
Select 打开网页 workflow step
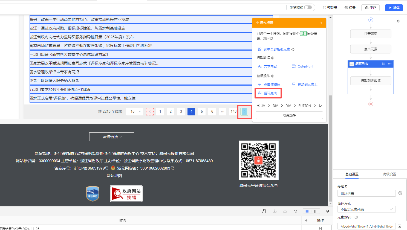pyautogui.click(x=371, y=34)
